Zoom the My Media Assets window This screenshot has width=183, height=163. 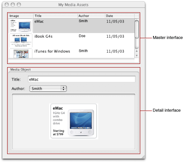point(19,5)
